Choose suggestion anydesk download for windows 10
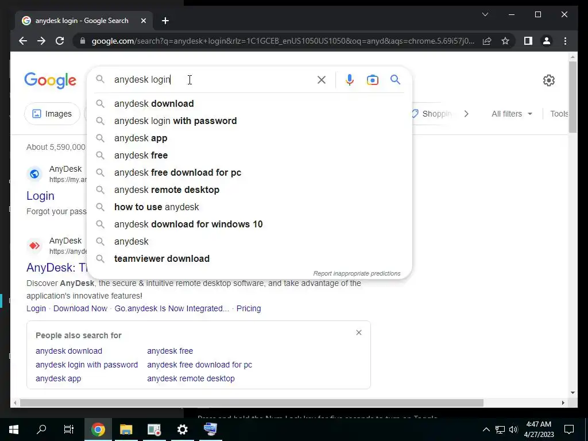 [x=249, y=225]
